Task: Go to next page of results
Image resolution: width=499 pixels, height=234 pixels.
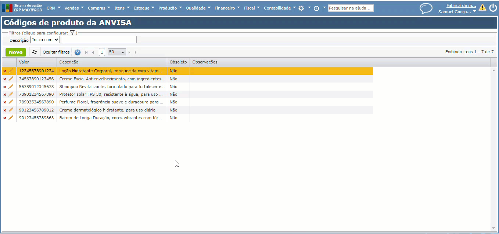Action: 129,52
